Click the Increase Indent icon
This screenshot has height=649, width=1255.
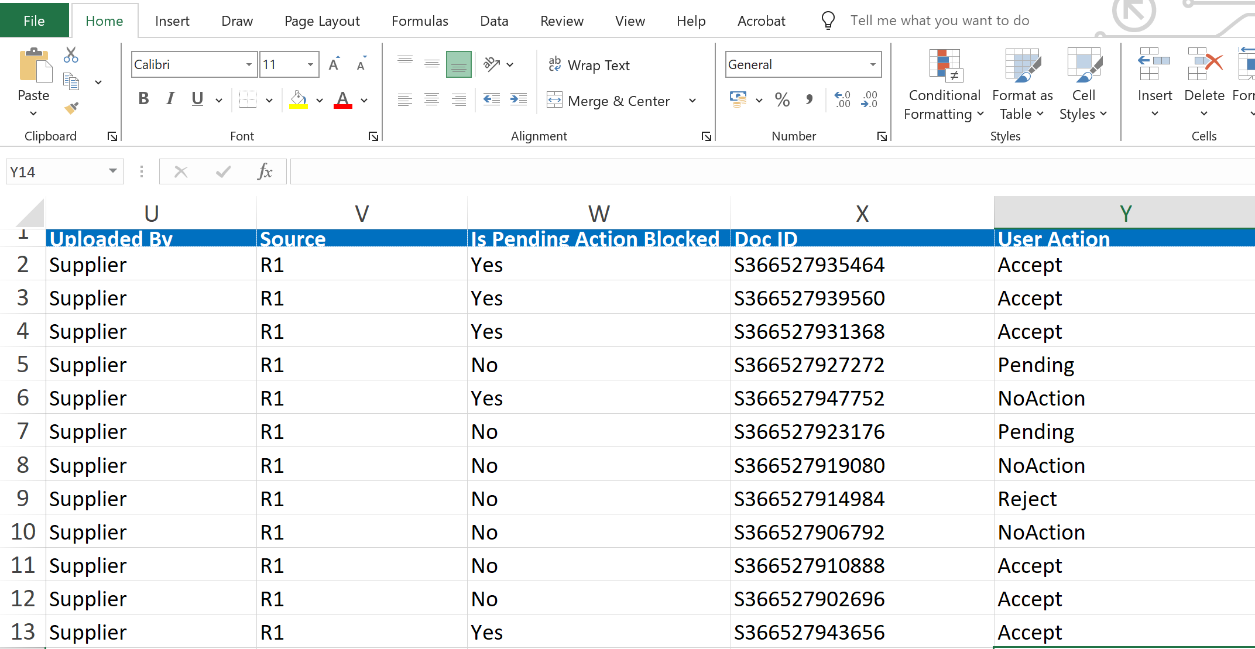pos(518,100)
